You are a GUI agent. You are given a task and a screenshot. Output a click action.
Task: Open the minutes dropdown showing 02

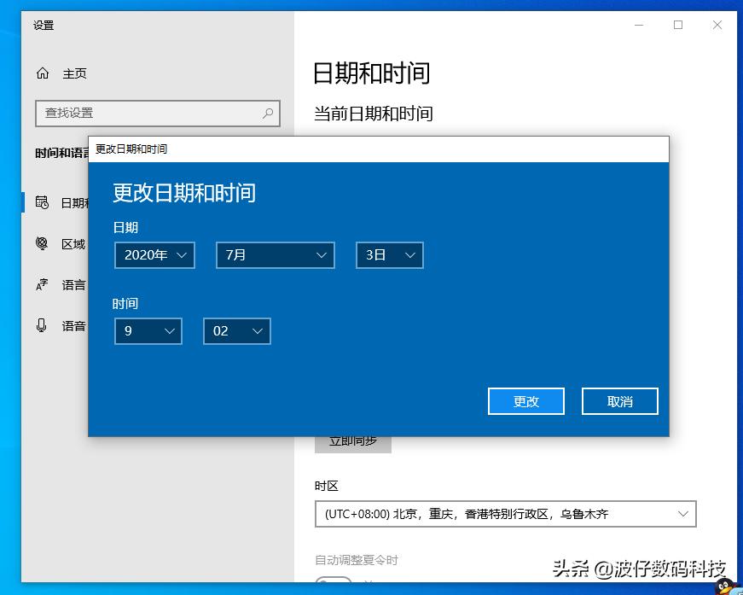click(236, 330)
